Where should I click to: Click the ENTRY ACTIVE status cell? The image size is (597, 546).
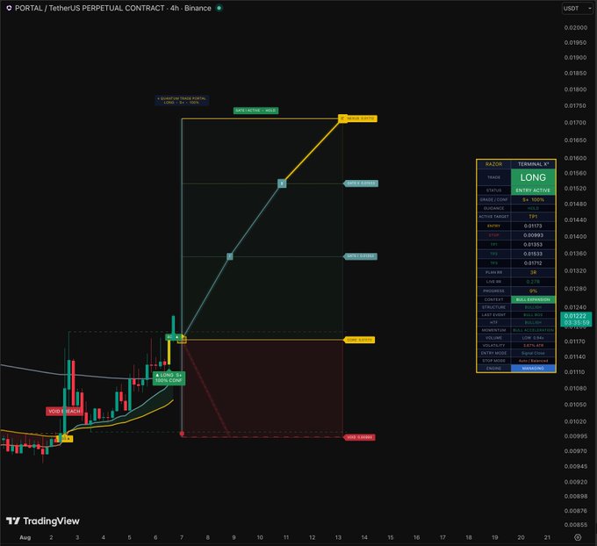pyautogui.click(x=533, y=190)
